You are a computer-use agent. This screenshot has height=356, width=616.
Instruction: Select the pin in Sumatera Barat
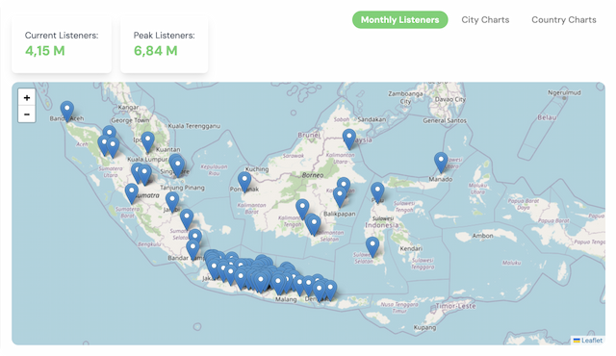tap(132, 193)
